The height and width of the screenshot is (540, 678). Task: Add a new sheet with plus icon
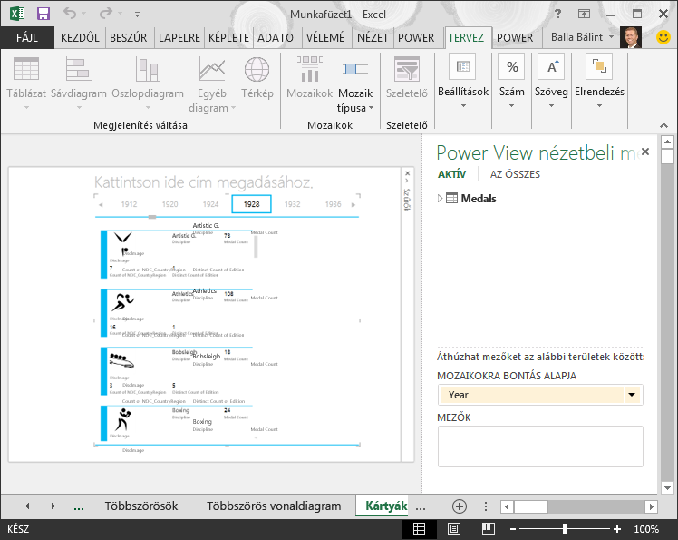tap(460, 506)
